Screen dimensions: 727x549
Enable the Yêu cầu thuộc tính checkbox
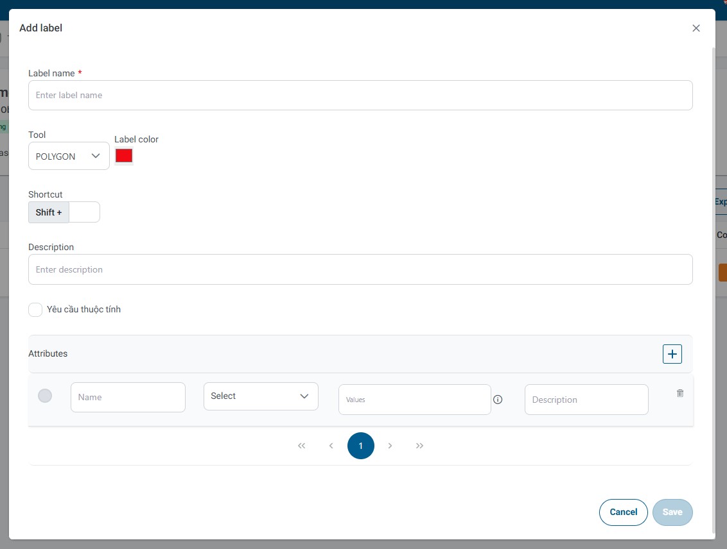click(x=35, y=310)
